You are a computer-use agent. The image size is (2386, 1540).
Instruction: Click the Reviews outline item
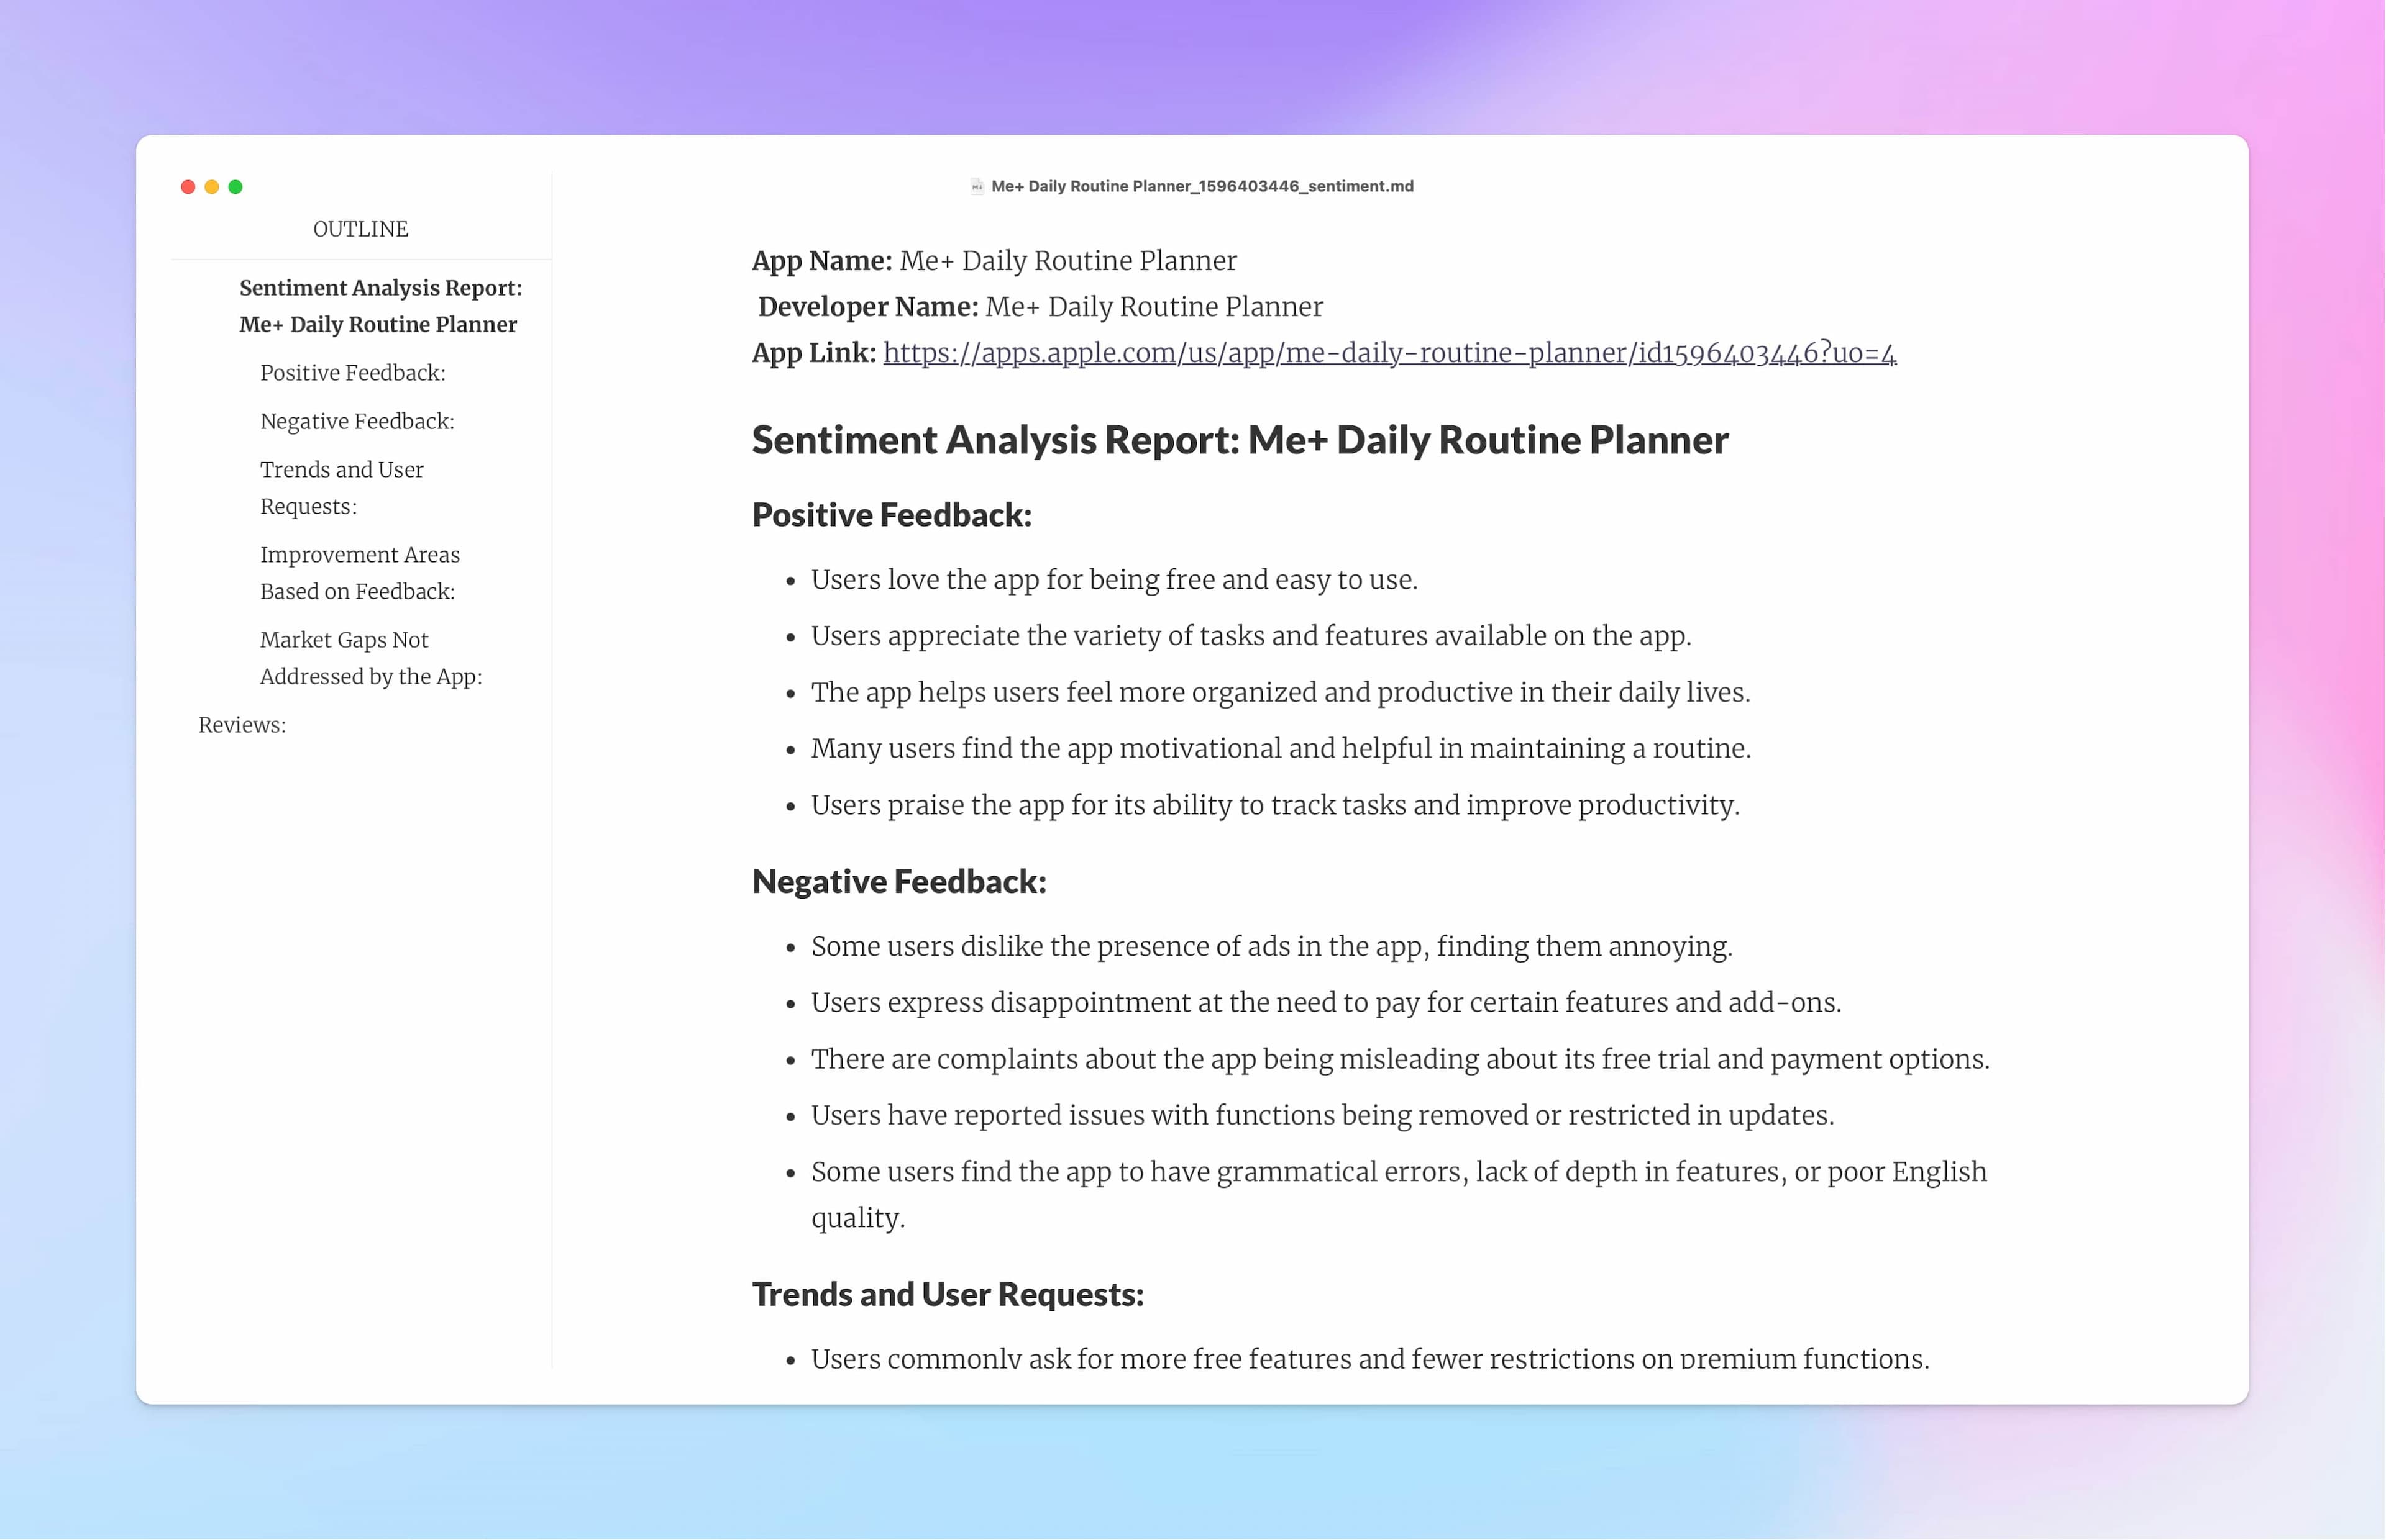point(244,723)
